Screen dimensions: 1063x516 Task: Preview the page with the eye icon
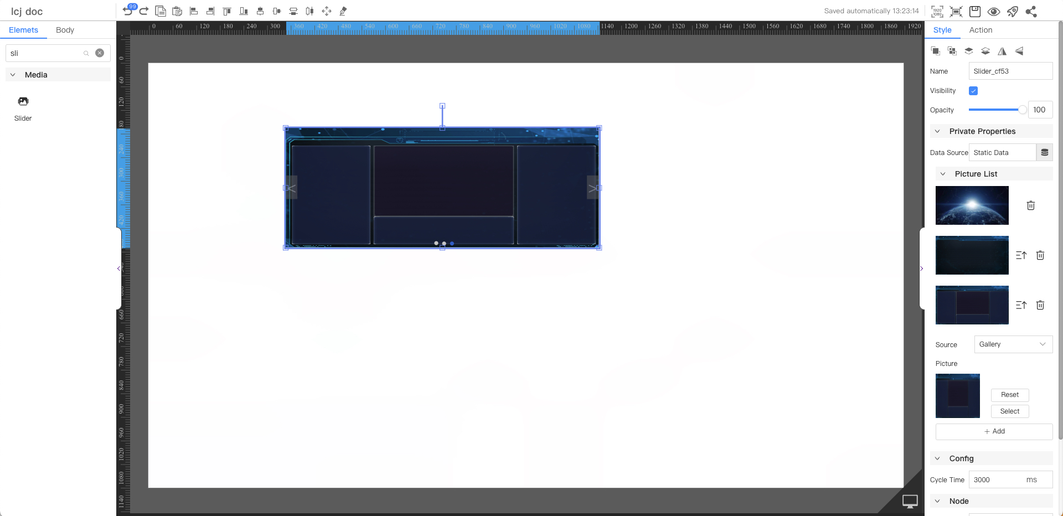click(994, 12)
